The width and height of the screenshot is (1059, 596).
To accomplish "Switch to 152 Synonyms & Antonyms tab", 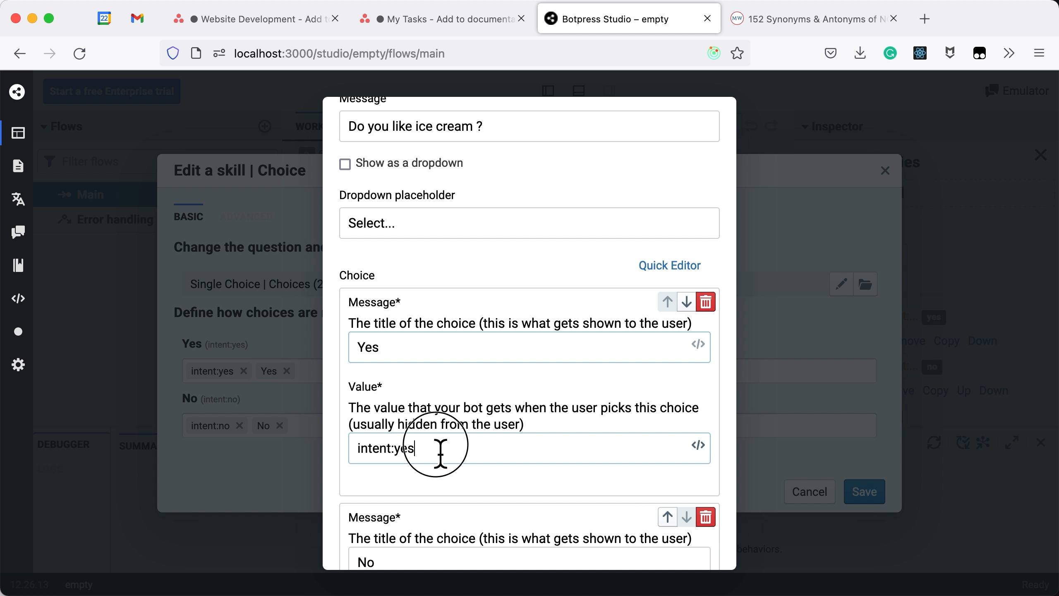I will 811,19.
